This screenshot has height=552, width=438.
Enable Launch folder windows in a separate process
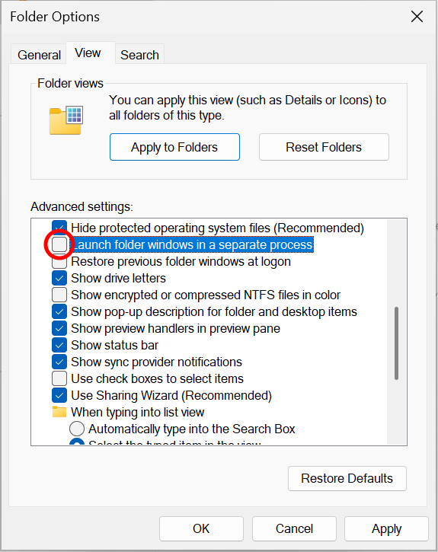coord(59,244)
